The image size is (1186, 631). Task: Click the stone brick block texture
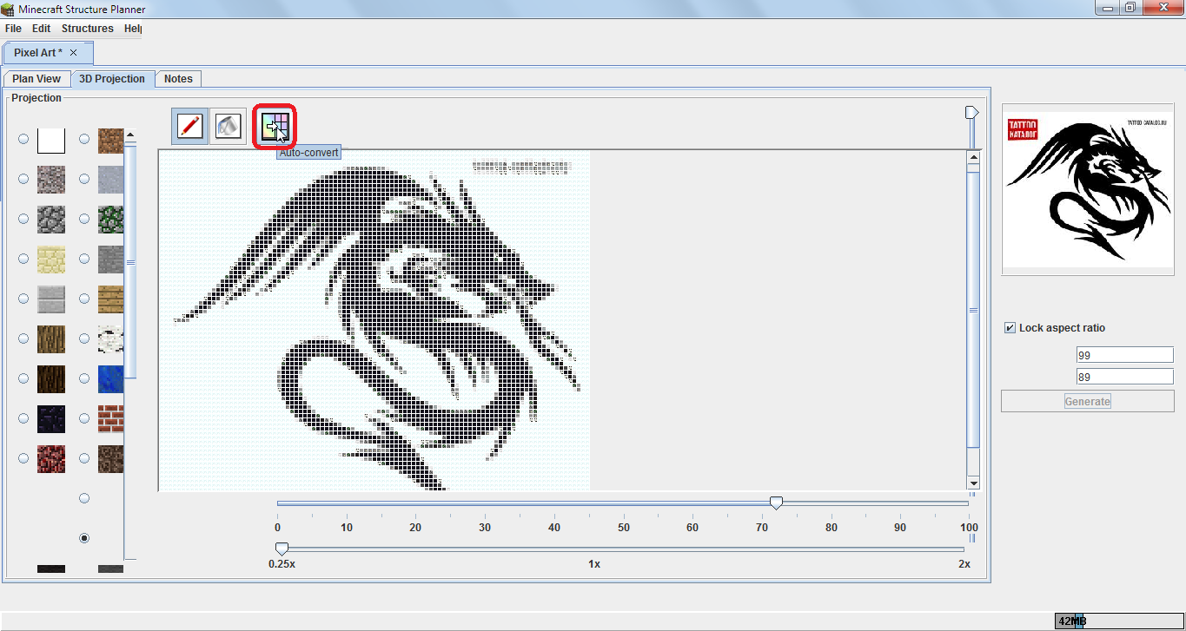tap(110, 259)
